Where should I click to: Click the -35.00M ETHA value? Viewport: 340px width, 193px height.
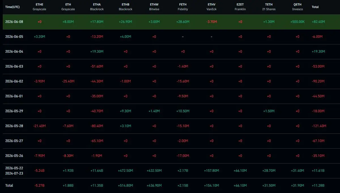click(97, 96)
